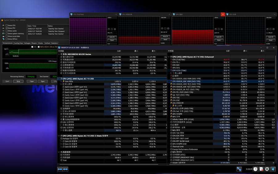Click the clock icon beside Tcas row
The height and width of the screenshot is (174, 278).
[61, 160]
